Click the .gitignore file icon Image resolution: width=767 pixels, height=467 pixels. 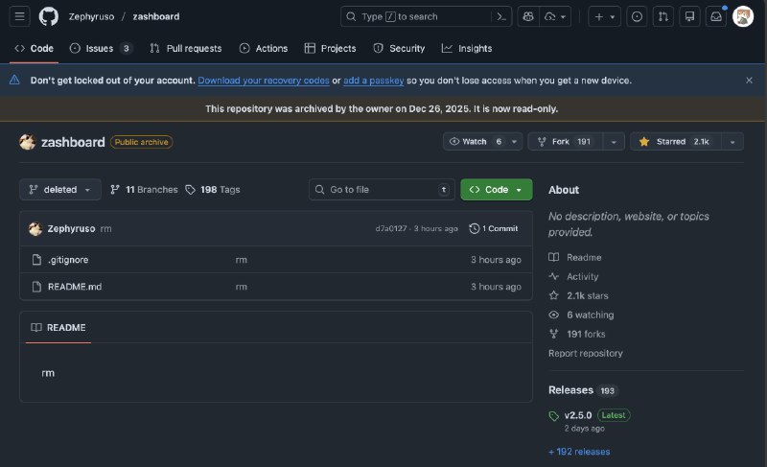tap(36, 260)
